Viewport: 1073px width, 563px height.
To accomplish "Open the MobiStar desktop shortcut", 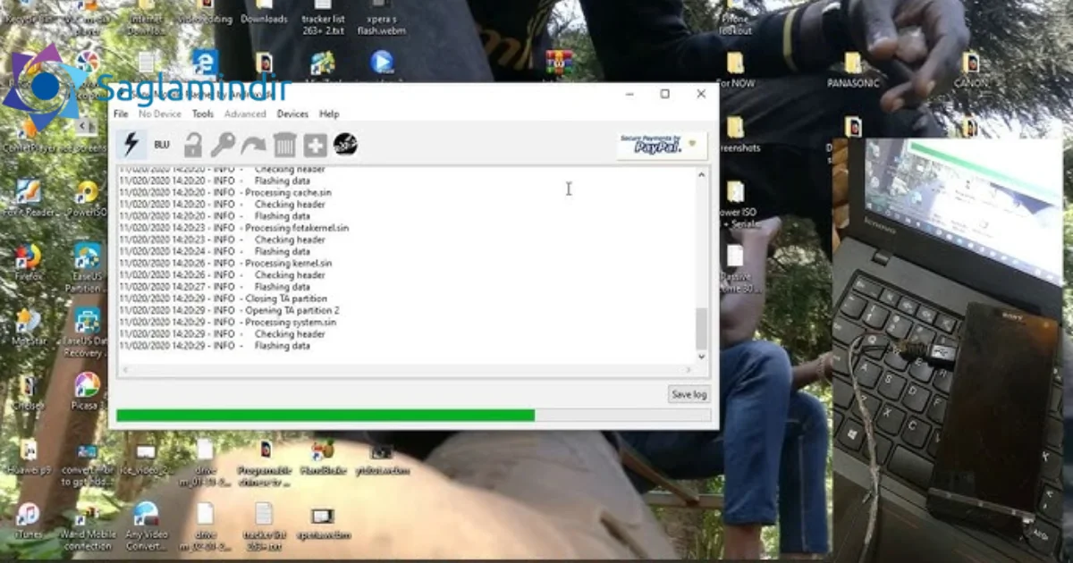I will (28, 327).
